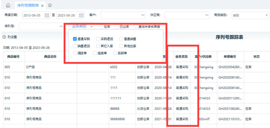Image resolution: width=270 pixels, height=128 pixels.
Task: Check the 拆卸单 option
Action: (115, 53)
